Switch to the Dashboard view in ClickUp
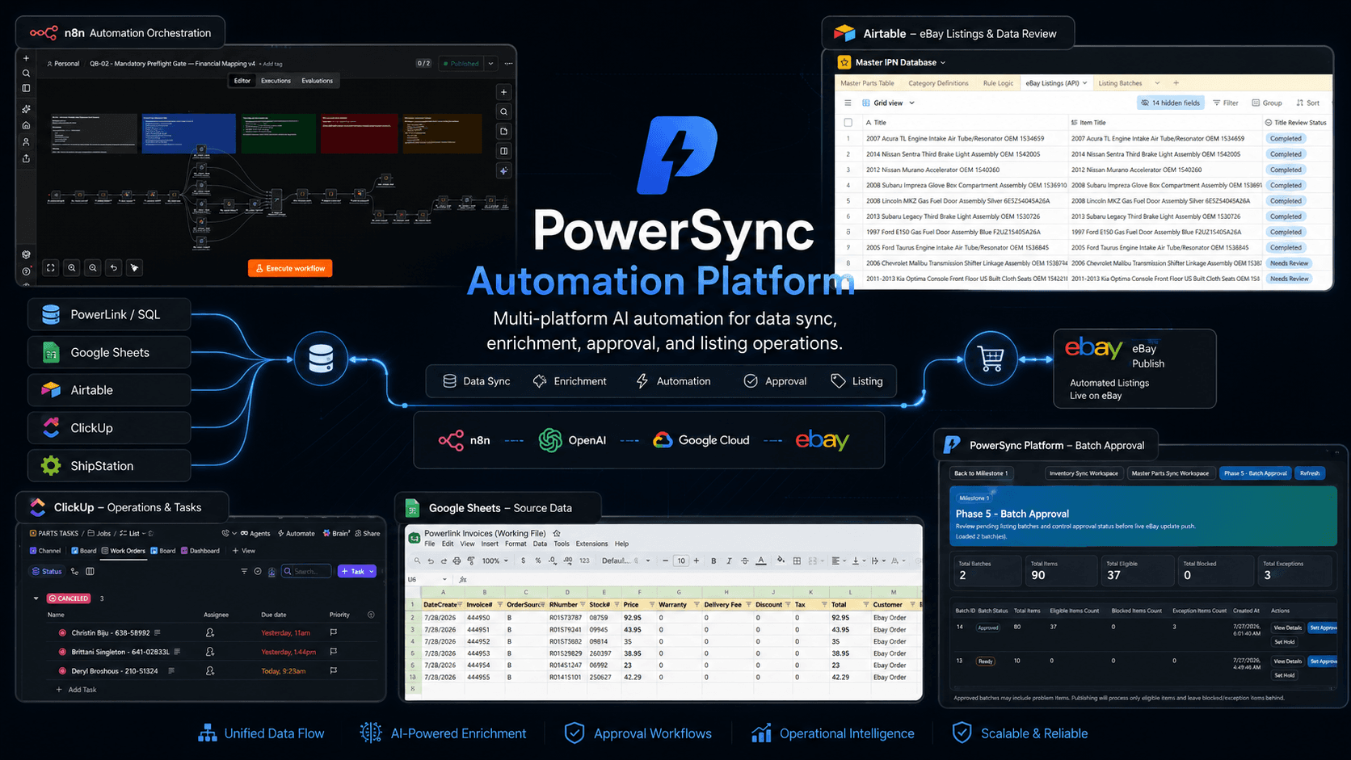The width and height of the screenshot is (1351, 760). pyautogui.click(x=200, y=551)
